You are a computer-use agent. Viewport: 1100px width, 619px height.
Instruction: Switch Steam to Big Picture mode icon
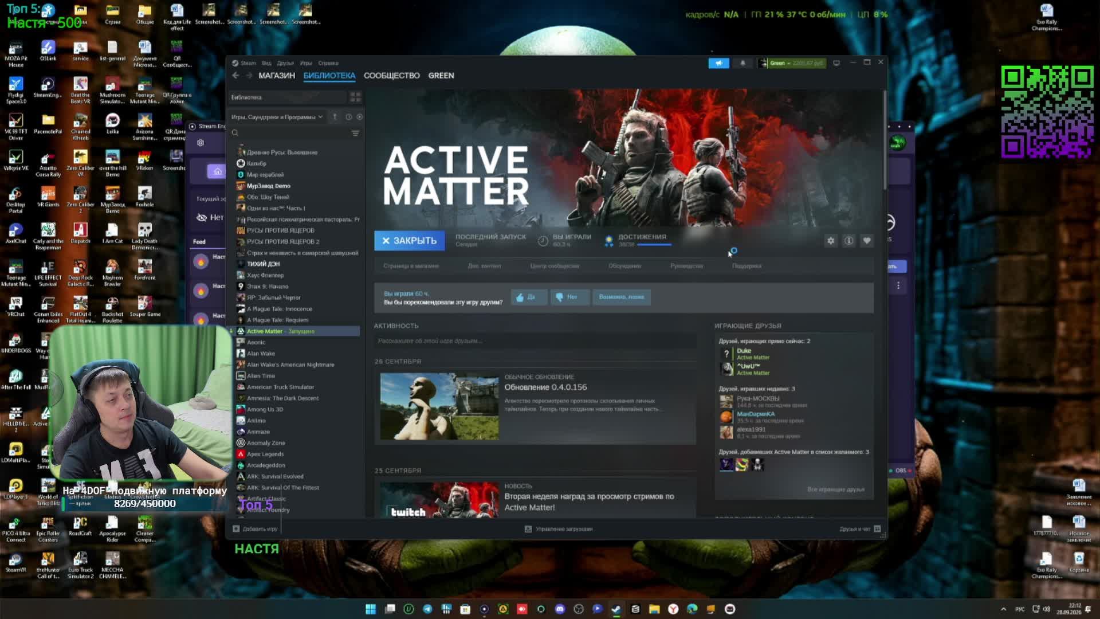point(836,63)
